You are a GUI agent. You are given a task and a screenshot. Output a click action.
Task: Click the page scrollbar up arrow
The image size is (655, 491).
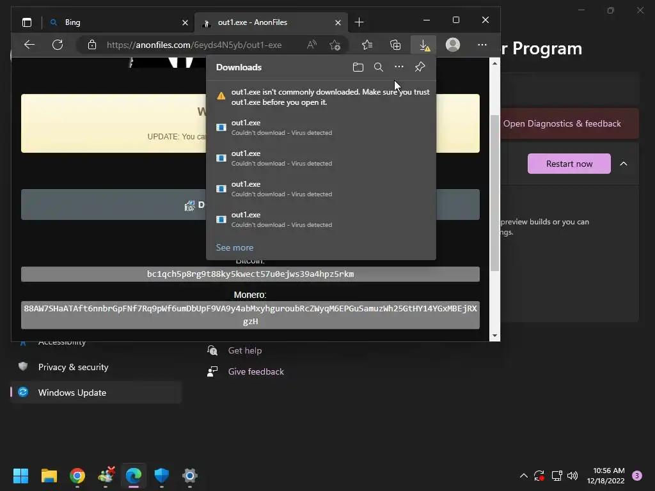pos(494,63)
